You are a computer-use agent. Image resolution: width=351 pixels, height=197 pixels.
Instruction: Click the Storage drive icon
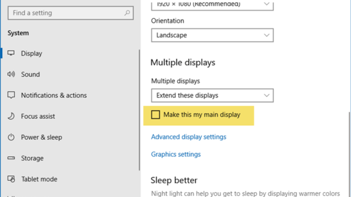11,158
